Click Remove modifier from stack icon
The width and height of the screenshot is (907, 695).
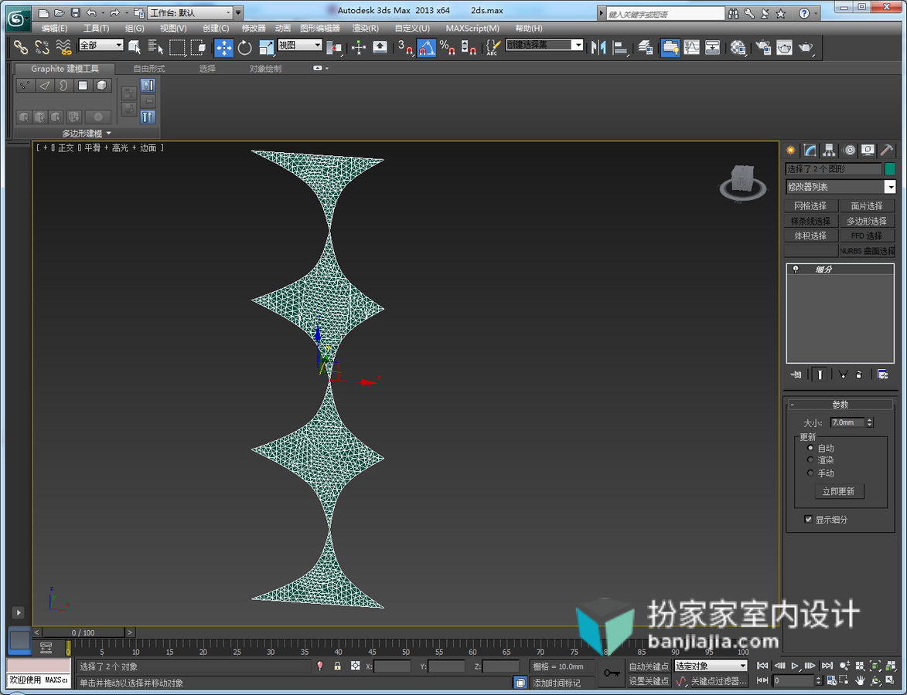click(x=859, y=375)
